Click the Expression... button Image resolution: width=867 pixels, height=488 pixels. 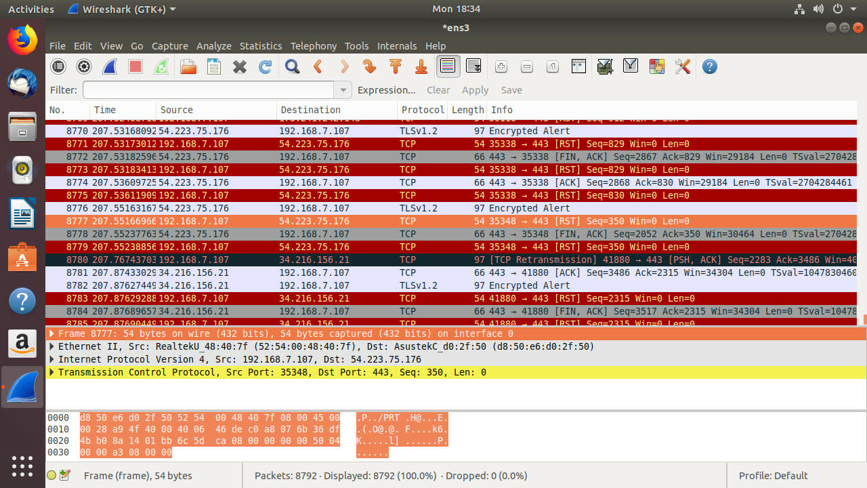pos(387,90)
